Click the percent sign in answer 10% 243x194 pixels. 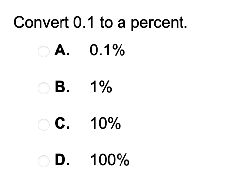114,123
